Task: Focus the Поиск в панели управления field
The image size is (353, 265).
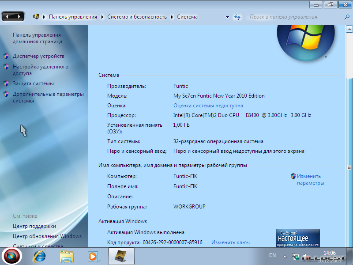Action: pos(295,17)
